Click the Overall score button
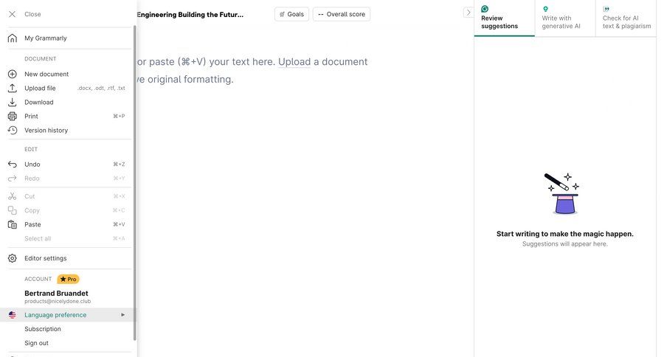 (342, 15)
